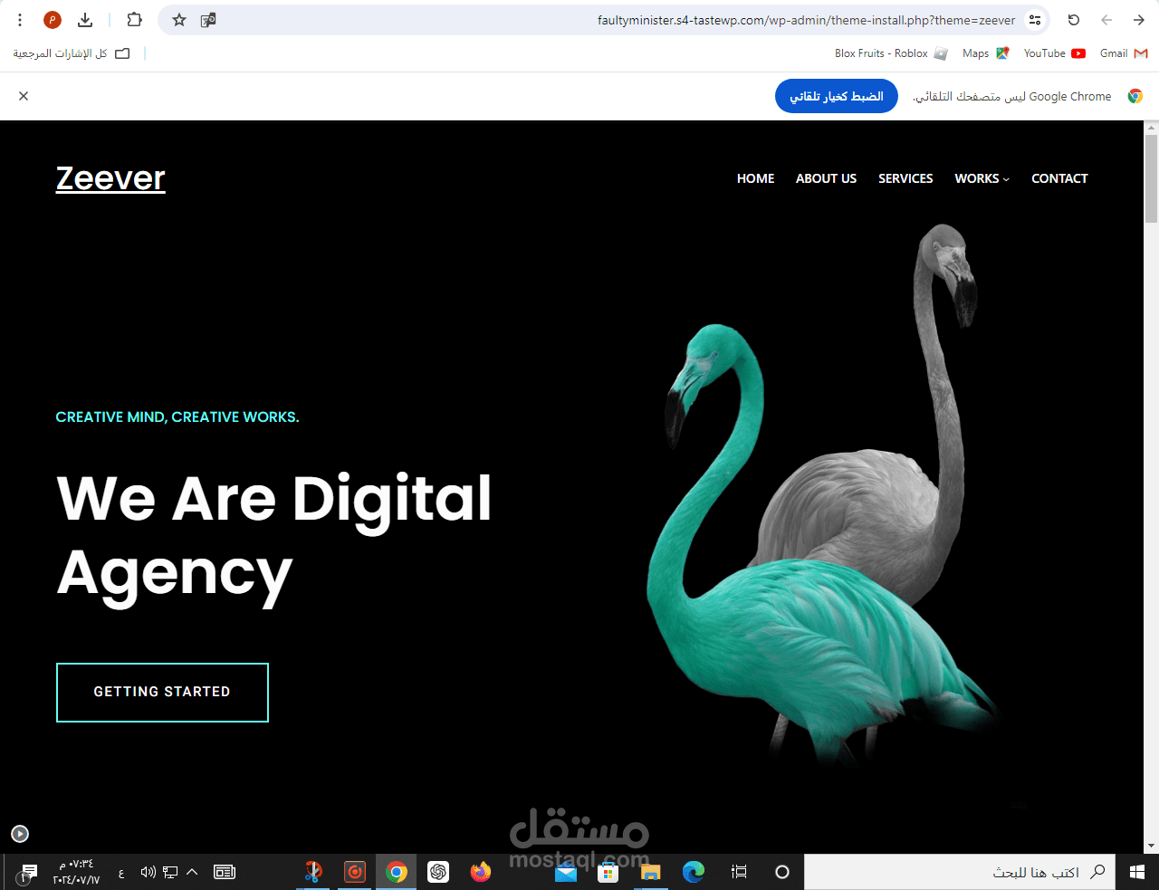Toggle the hidden icons chevron in system tray

pos(191,872)
